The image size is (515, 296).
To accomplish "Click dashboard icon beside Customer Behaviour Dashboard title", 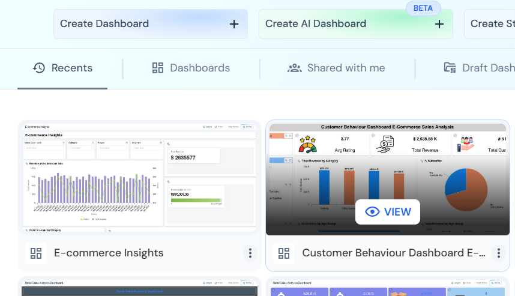I will (x=284, y=253).
